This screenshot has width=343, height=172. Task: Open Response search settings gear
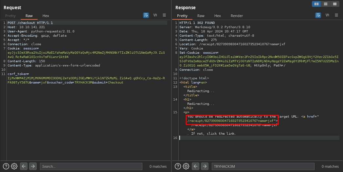[x=186, y=166]
